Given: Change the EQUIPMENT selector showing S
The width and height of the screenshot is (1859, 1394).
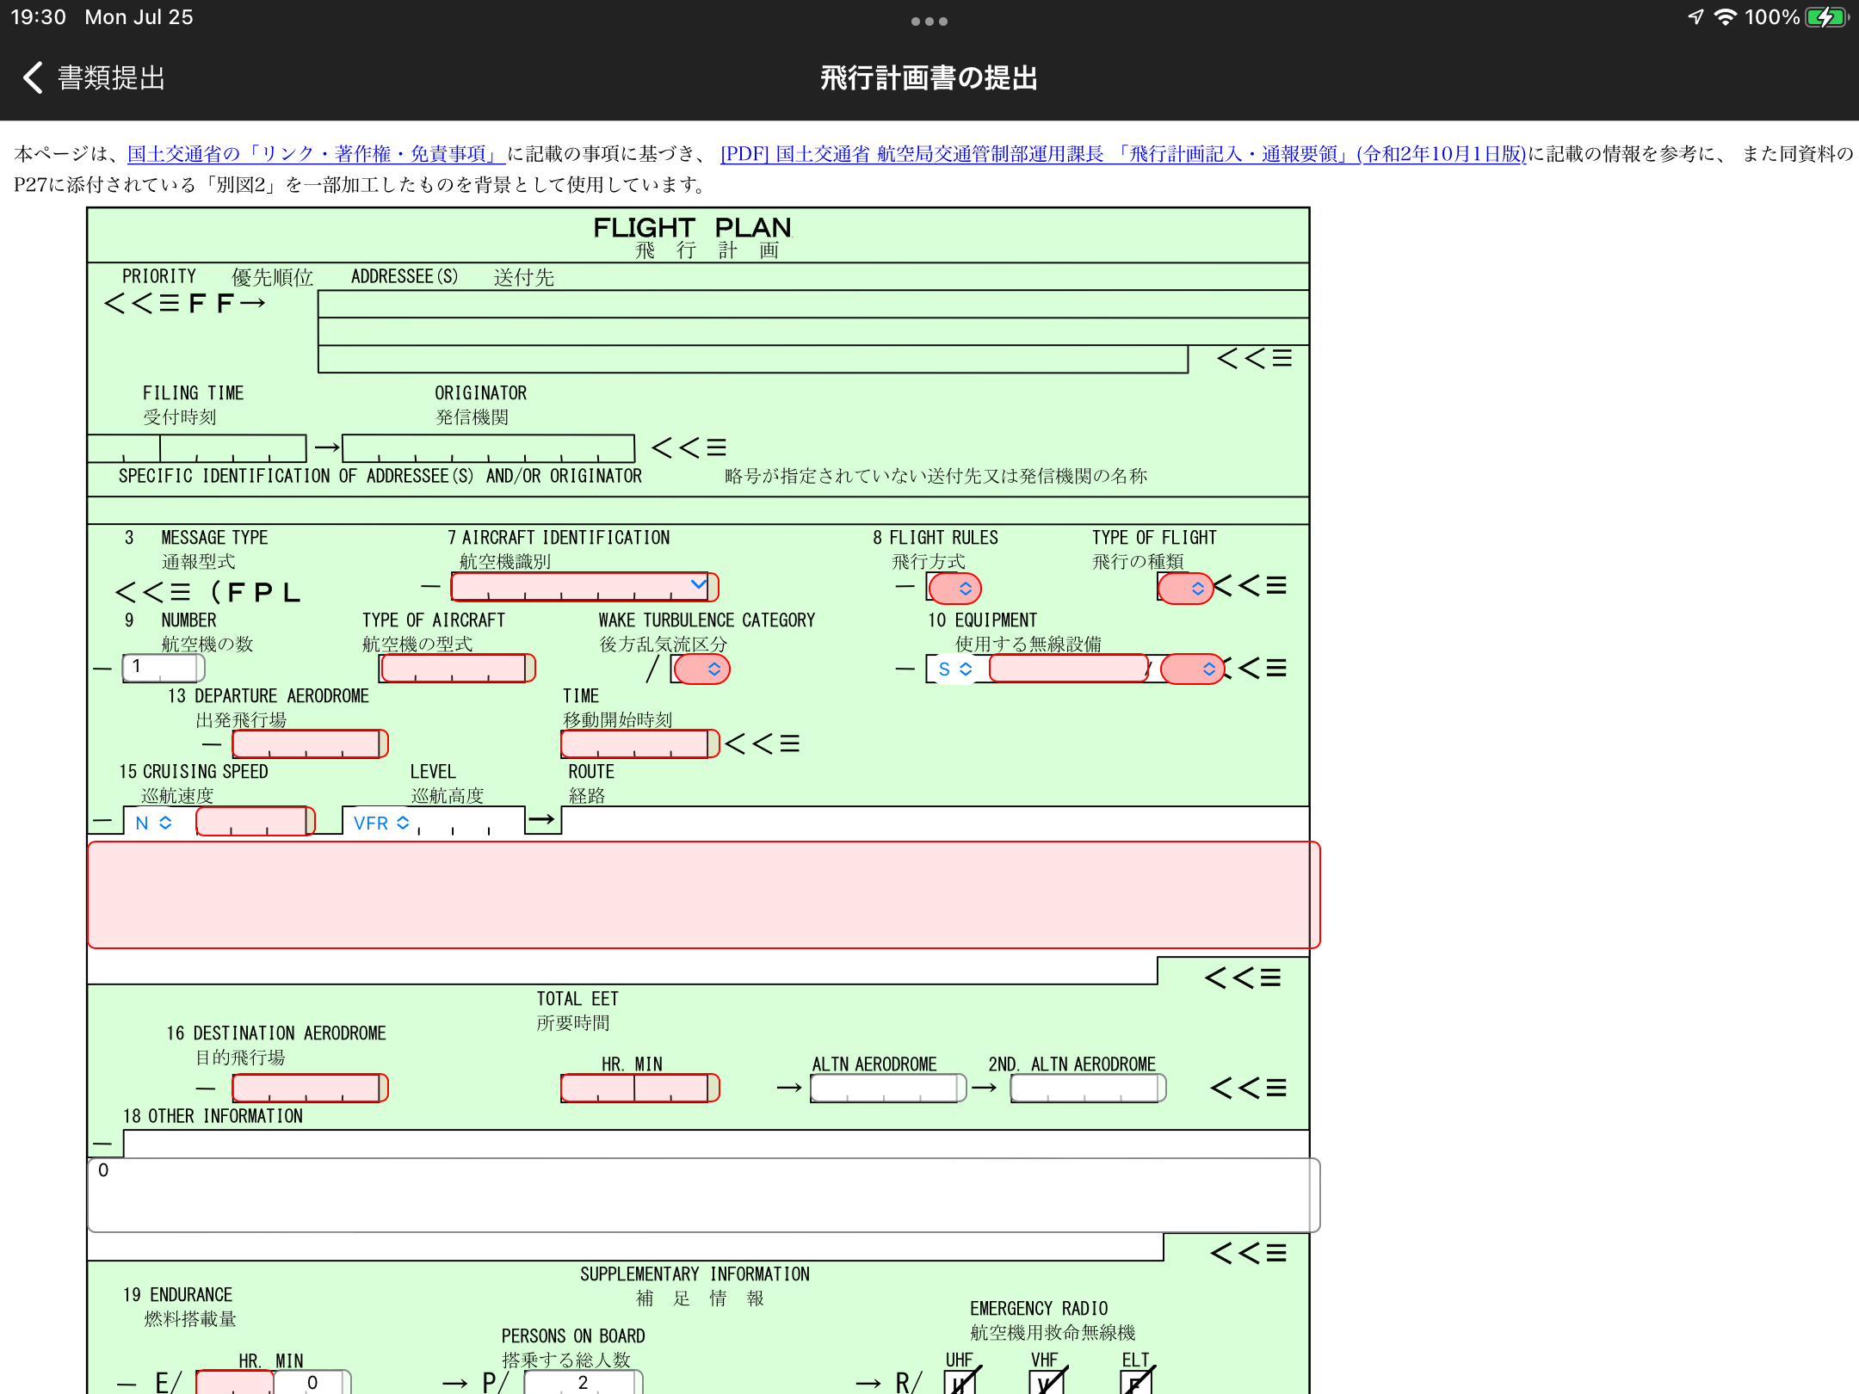Looking at the screenshot, I should click(x=953, y=669).
